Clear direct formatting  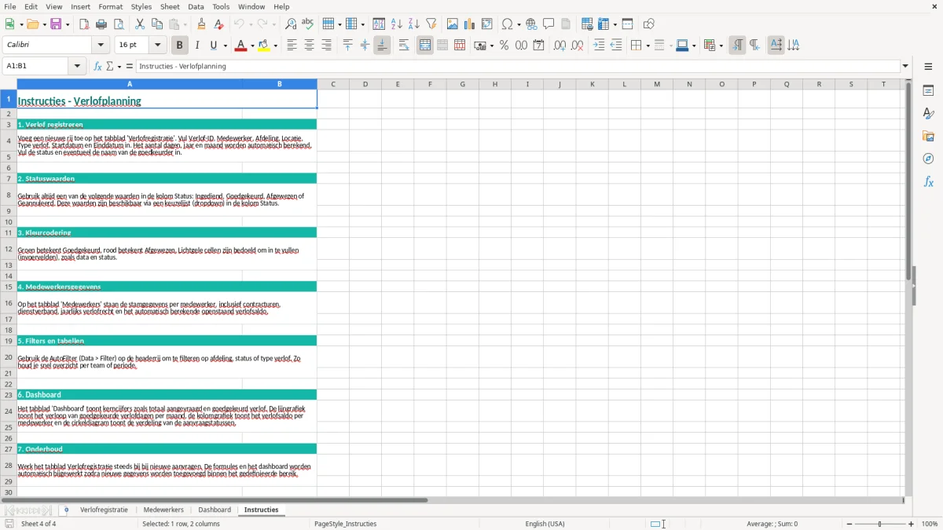tap(219, 24)
